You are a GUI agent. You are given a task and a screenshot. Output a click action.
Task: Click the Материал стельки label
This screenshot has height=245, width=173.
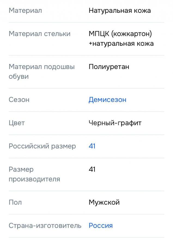[40, 34]
